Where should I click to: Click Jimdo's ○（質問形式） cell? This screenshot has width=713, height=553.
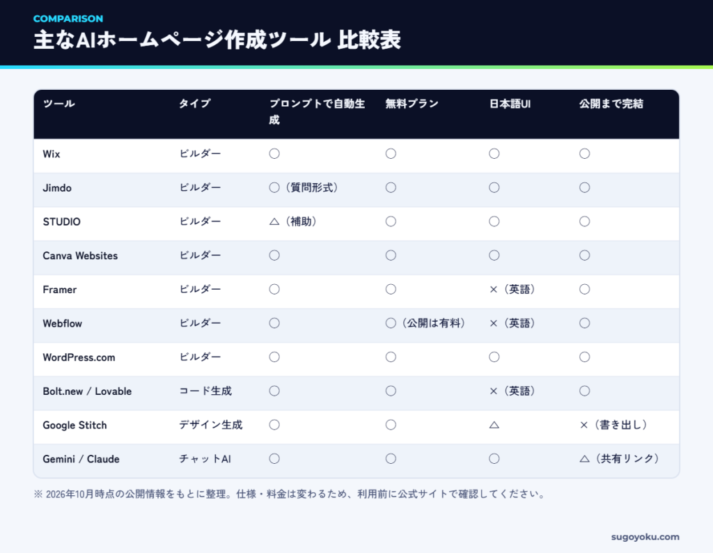click(x=304, y=187)
